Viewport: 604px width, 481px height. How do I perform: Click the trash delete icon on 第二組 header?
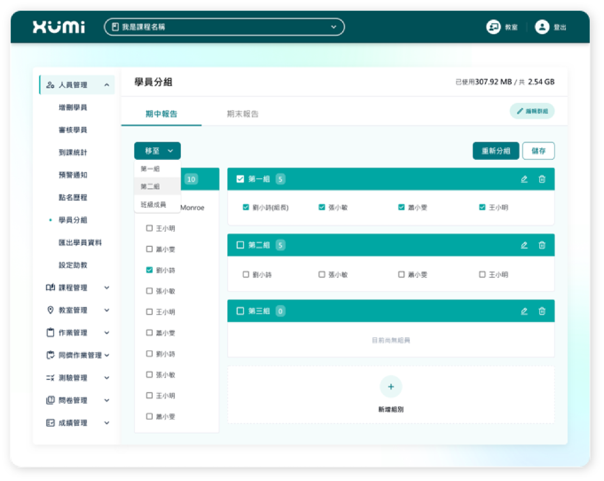[542, 245]
